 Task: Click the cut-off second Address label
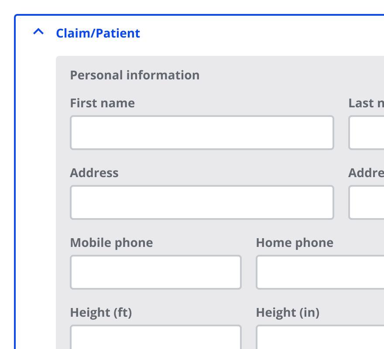coord(366,173)
